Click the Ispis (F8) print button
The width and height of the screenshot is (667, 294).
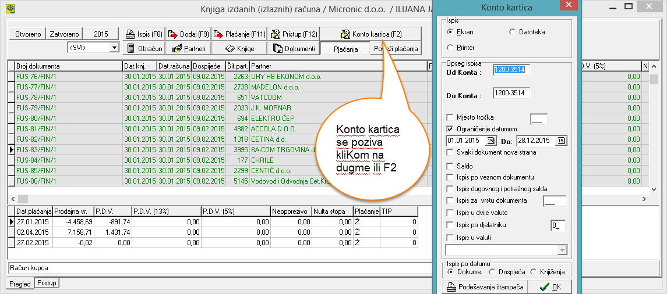pos(145,34)
